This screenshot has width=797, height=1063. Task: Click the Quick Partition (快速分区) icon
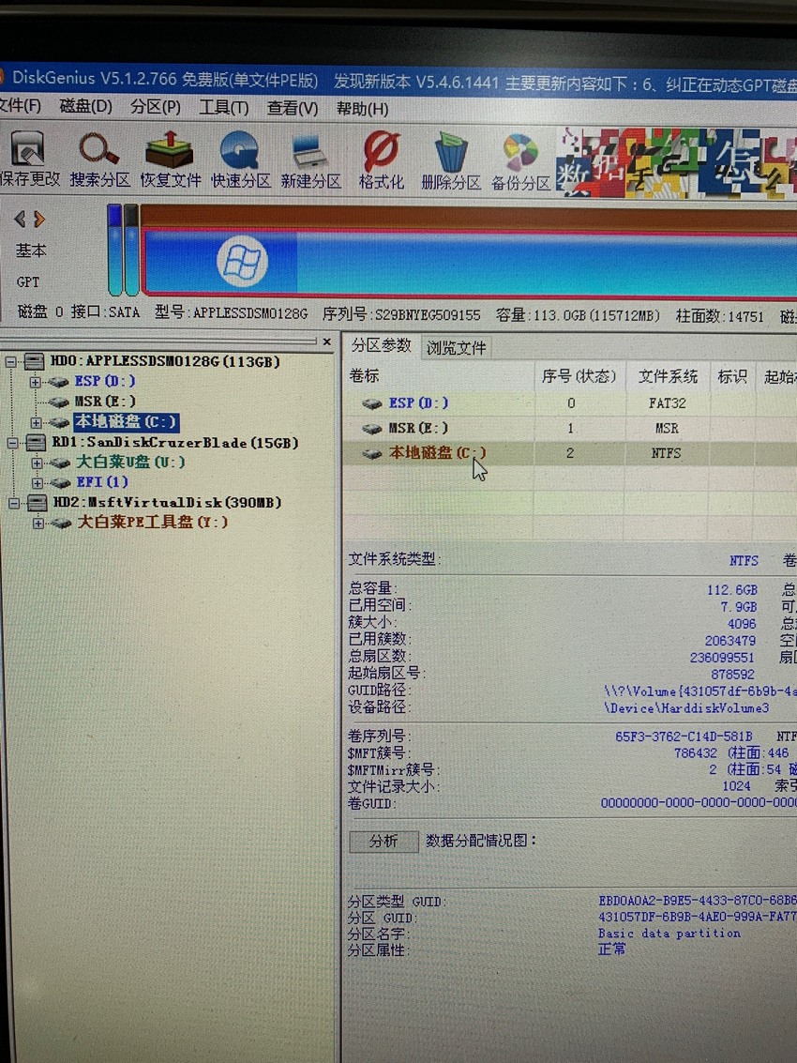240,149
